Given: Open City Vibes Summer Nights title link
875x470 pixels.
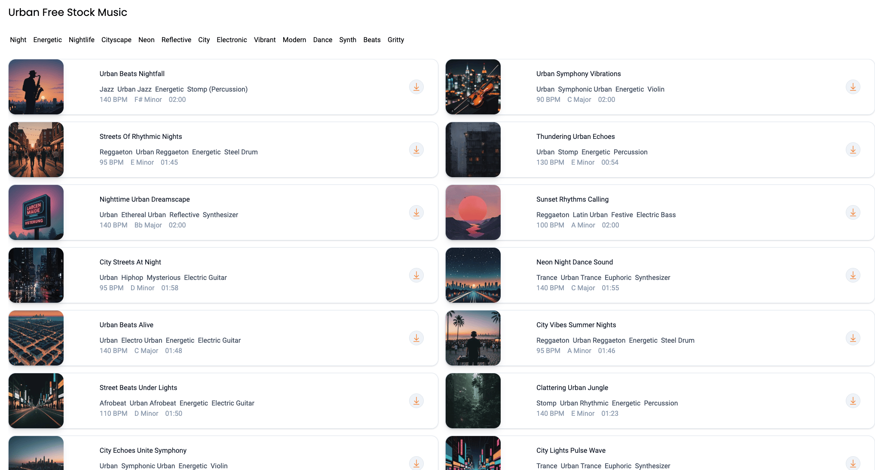Looking at the screenshot, I should coord(576,325).
